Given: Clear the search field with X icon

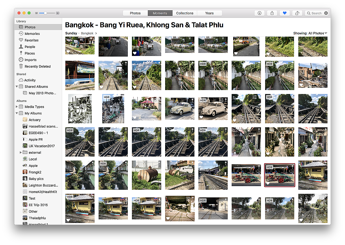Looking at the screenshot, I should point(326,13).
